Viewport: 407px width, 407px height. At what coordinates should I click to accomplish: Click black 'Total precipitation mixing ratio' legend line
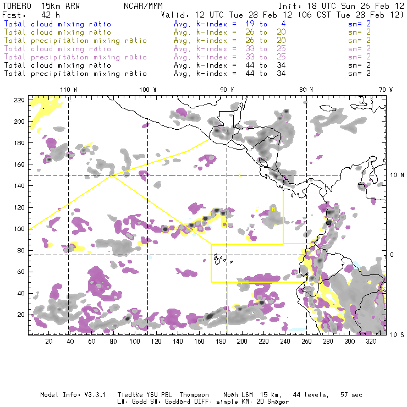(75, 74)
